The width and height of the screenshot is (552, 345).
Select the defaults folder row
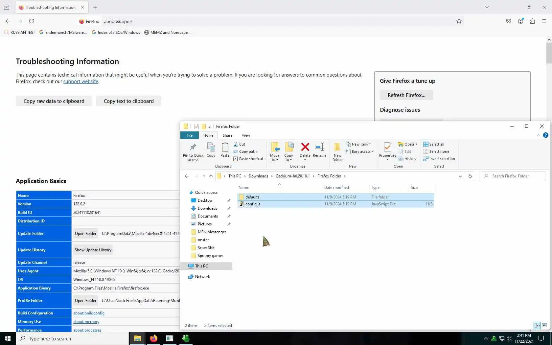336,197
